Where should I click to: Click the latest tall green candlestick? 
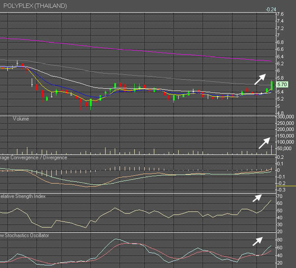[x=272, y=85]
